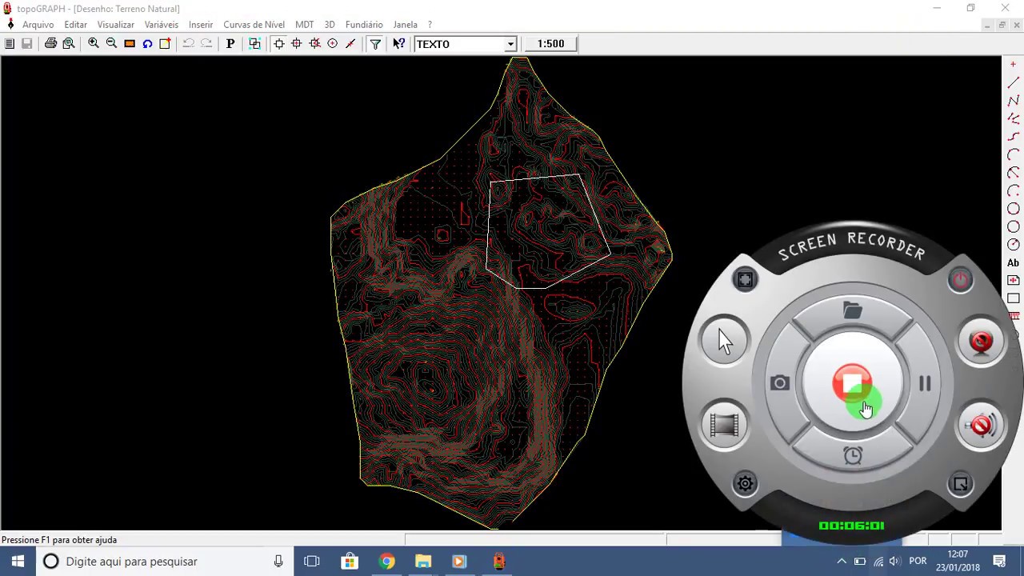Open the Visualizar menu
The height and width of the screenshot is (576, 1024).
115,25
